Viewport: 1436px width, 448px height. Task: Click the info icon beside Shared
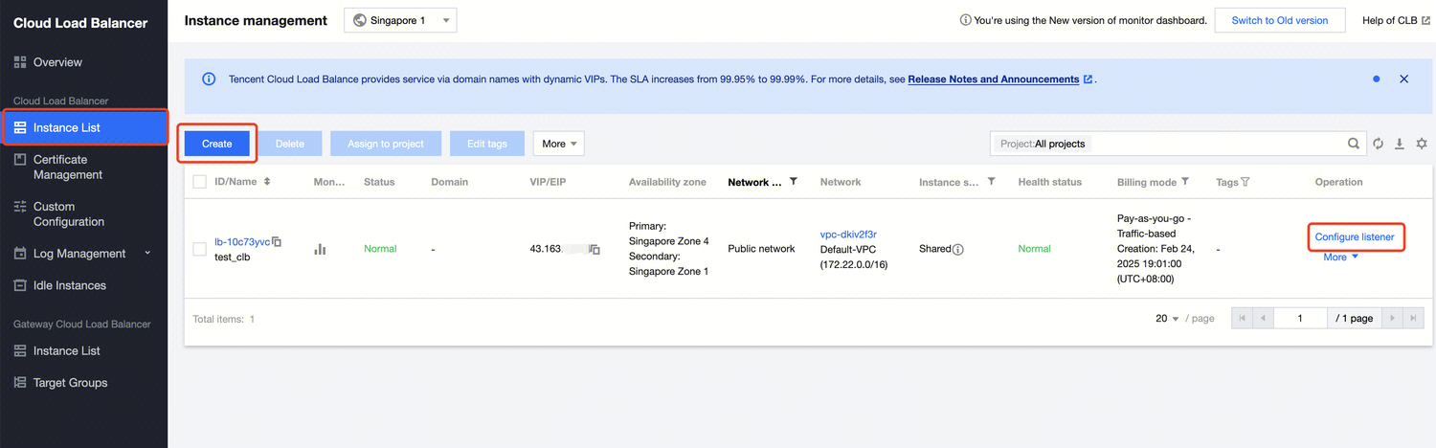click(958, 249)
